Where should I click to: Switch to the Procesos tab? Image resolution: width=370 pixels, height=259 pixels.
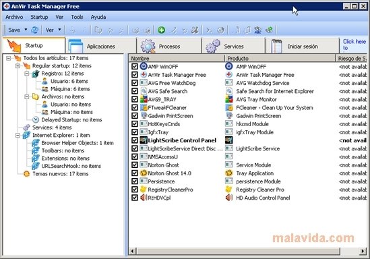(169, 46)
